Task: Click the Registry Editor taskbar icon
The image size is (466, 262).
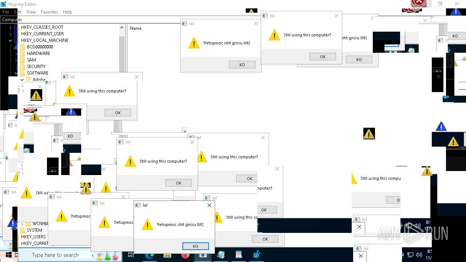Action: pyautogui.click(x=257, y=255)
